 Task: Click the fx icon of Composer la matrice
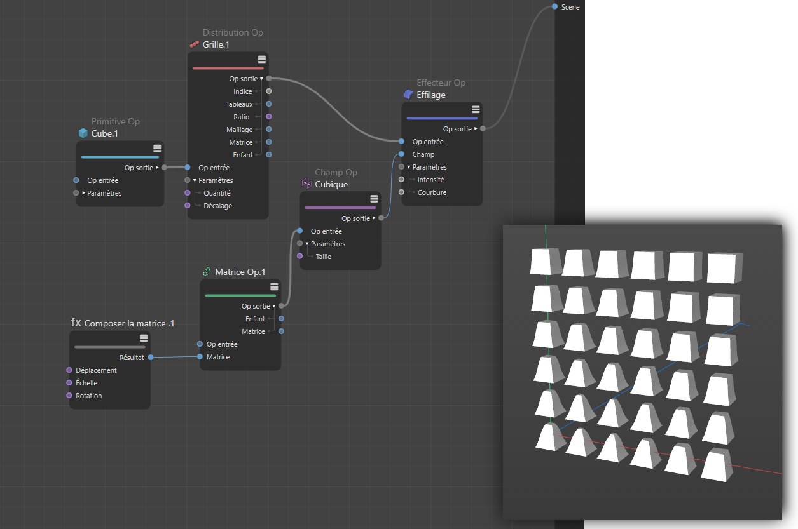click(x=76, y=323)
